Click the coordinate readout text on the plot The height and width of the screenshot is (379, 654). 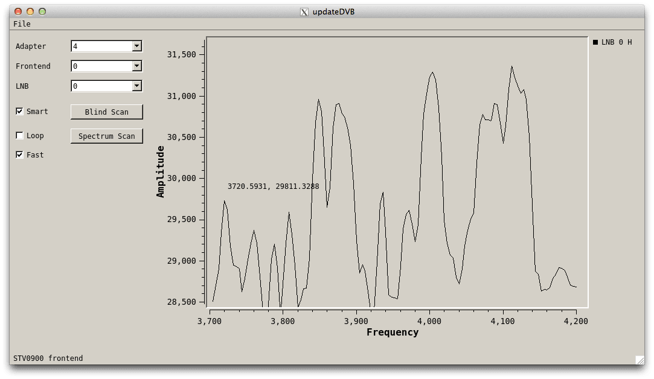pyautogui.click(x=273, y=186)
